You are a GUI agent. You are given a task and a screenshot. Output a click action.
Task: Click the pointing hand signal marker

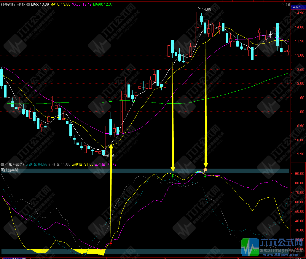click(x=205, y=170)
